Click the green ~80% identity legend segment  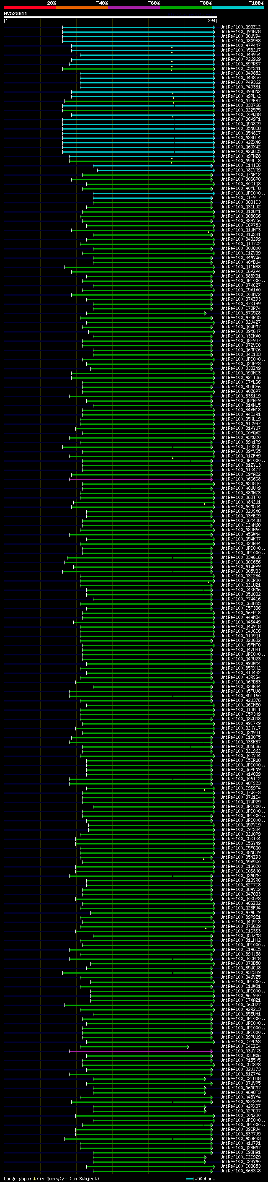(x=186, y=8)
